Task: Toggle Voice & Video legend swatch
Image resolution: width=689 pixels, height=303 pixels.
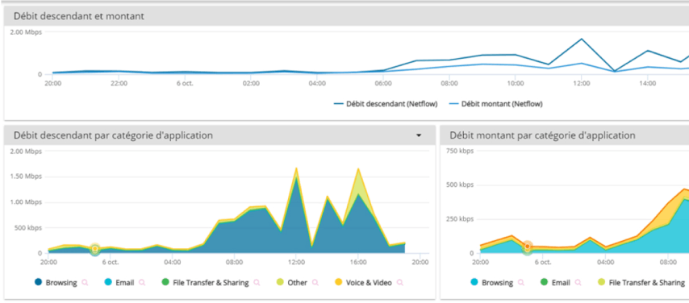Action: tap(338, 283)
